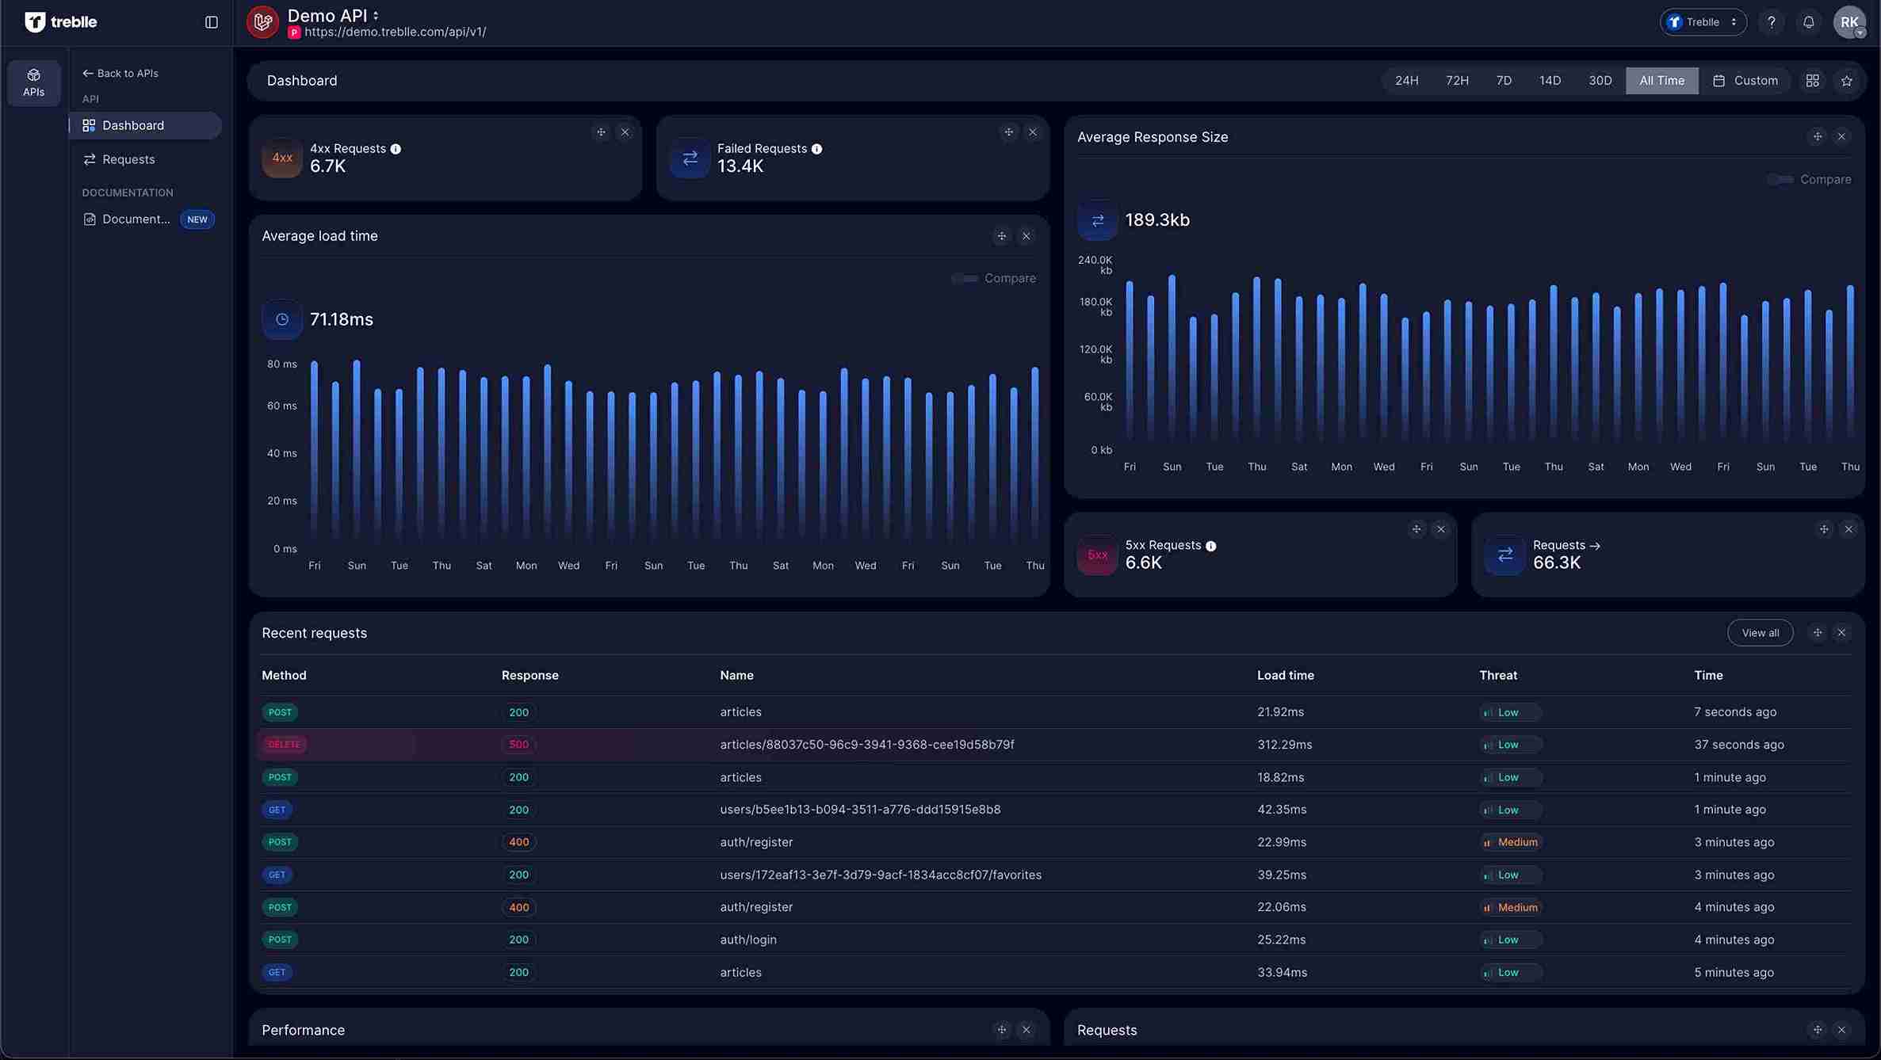Open the Treble workspace switcher
Viewport: 1881px width, 1060px height.
click(x=1702, y=21)
